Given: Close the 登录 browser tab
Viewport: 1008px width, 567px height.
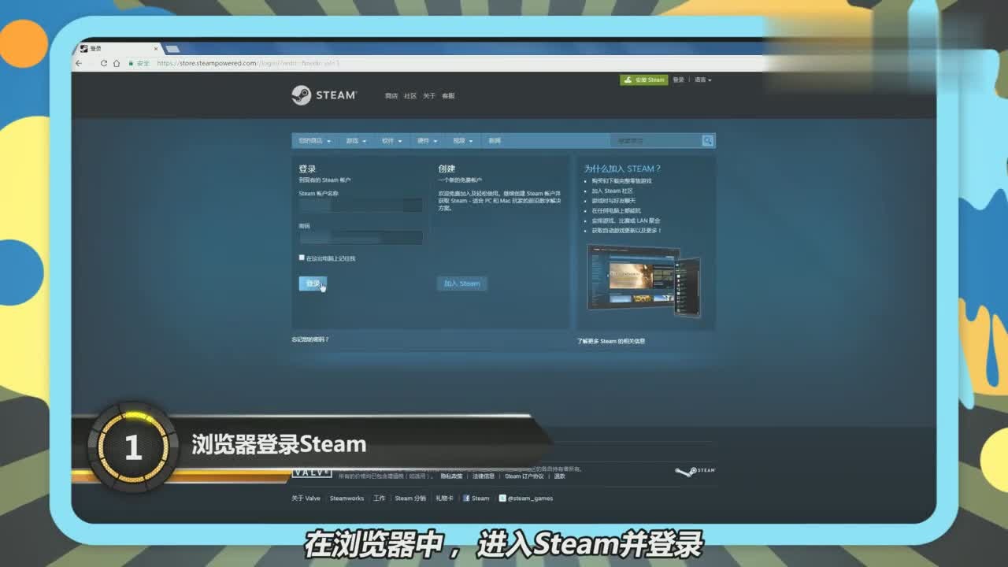Looking at the screenshot, I should (156, 48).
